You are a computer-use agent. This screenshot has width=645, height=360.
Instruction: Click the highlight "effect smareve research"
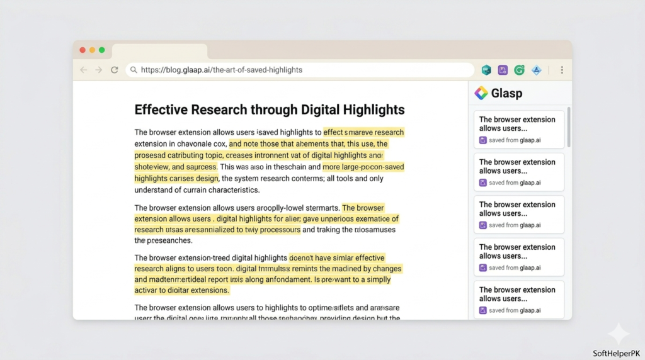(363, 132)
